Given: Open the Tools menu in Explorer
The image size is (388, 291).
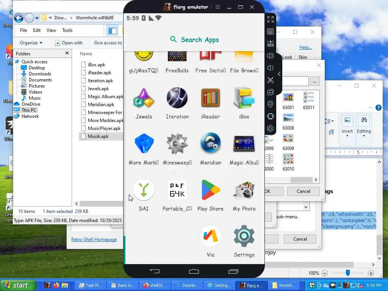Looking at the screenshot, I should (x=67, y=30).
